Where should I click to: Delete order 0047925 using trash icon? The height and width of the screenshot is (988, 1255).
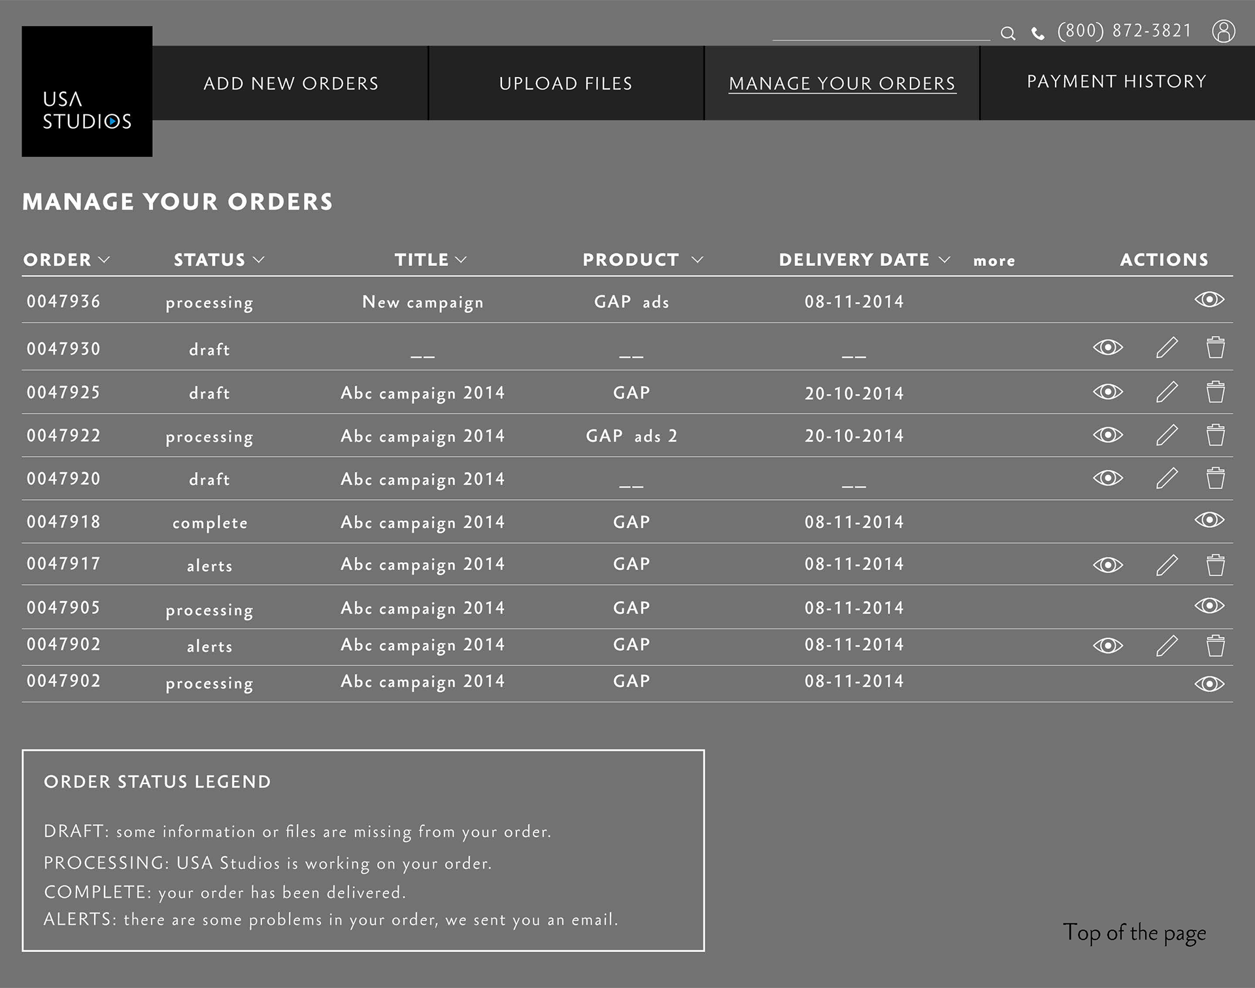coord(1215,392)
